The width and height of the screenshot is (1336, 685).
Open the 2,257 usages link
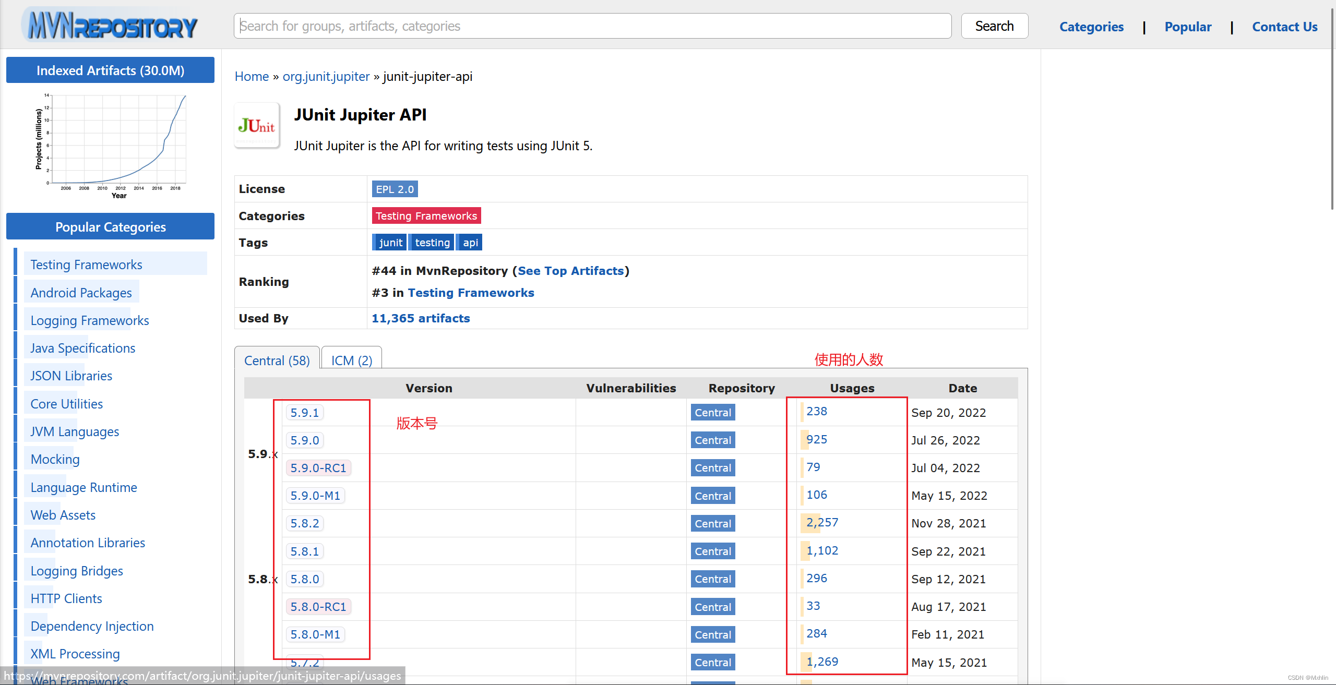click(822, 522)
